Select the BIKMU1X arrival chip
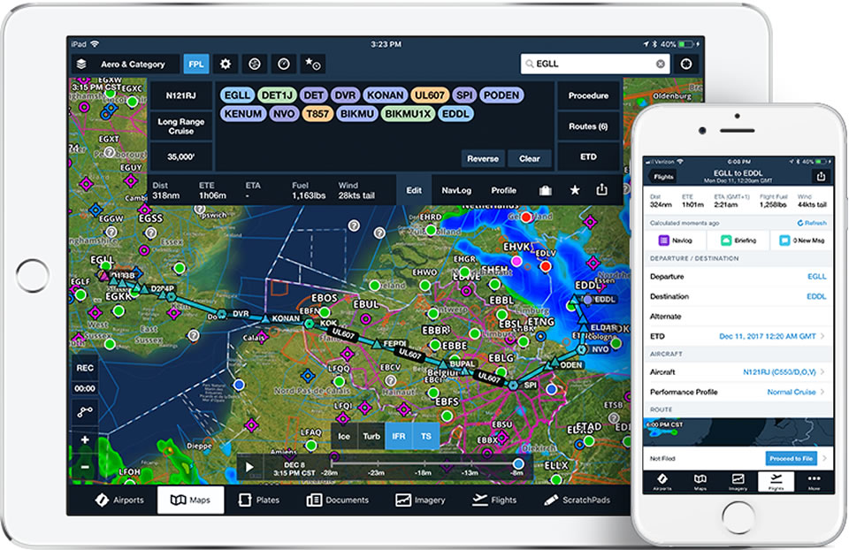Screen dimensions: 849x550 tap(408, 114)
